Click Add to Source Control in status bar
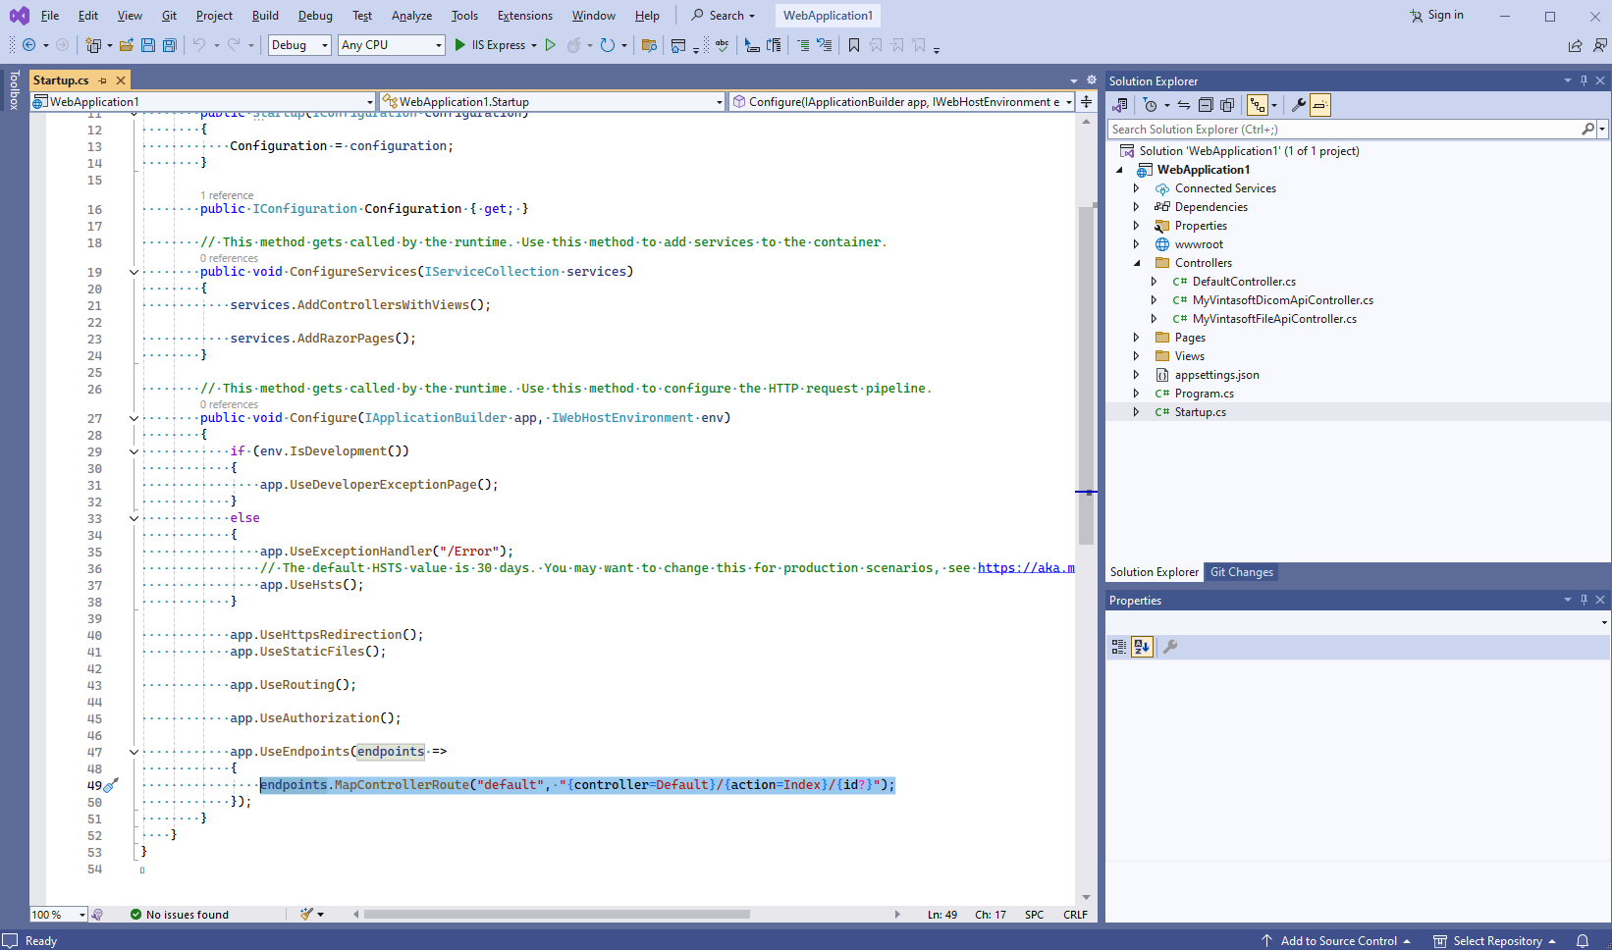This screenshot has height=950, width=1612. [x=1337, y=941]
